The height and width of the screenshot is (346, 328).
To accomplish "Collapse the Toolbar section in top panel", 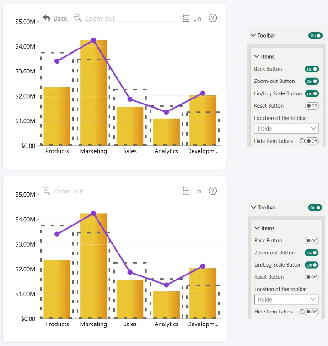I will click(x=253, y=35).
